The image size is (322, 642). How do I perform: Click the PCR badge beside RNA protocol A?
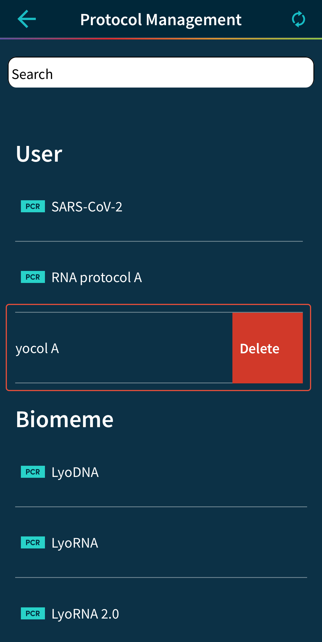[x=33, y=277]
